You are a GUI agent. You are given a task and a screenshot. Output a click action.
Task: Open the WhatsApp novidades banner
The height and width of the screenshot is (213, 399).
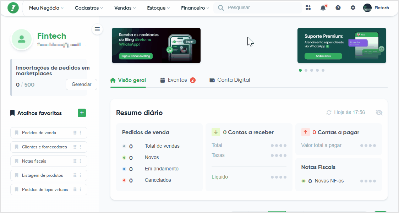point(156,45)
